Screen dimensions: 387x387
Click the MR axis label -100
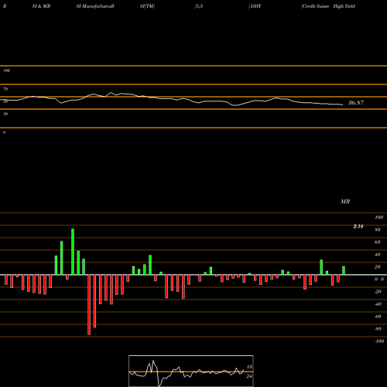pyautogui.click(x=379, y=341)
